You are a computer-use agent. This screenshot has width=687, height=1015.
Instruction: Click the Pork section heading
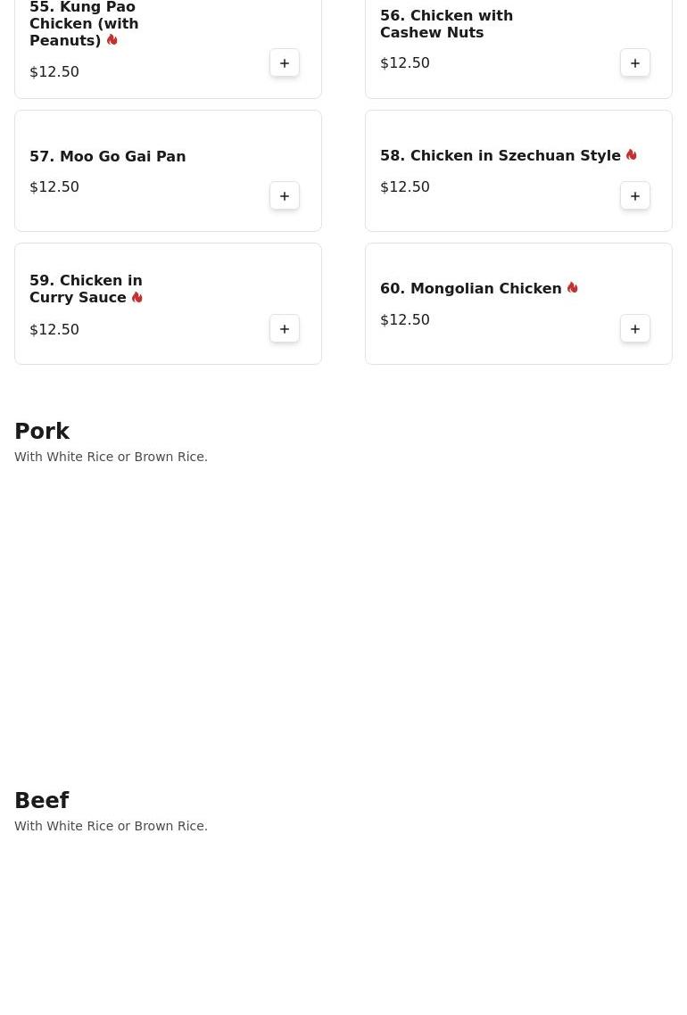point(42,432)
